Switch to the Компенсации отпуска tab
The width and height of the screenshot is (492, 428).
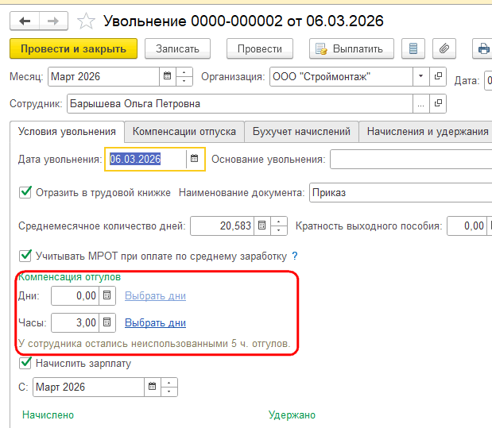click(x=184, y=132)
